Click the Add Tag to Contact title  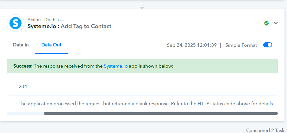tap(86, 26)
